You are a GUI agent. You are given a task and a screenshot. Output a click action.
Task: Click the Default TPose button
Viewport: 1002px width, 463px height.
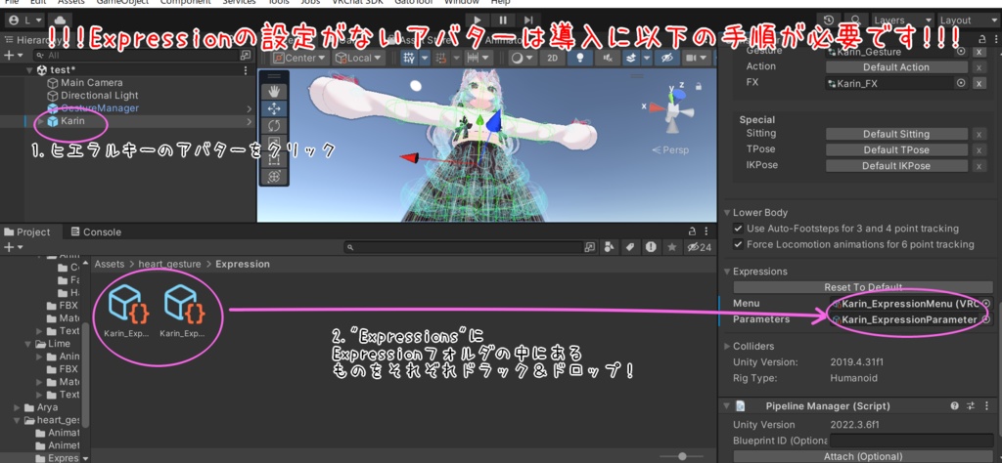pos(896,149)
